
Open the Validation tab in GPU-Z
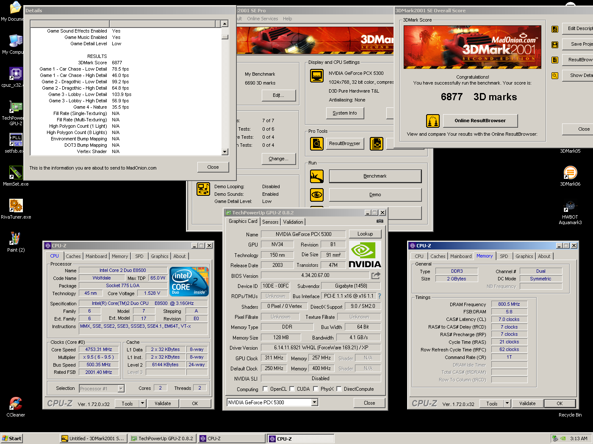point(293,222)
